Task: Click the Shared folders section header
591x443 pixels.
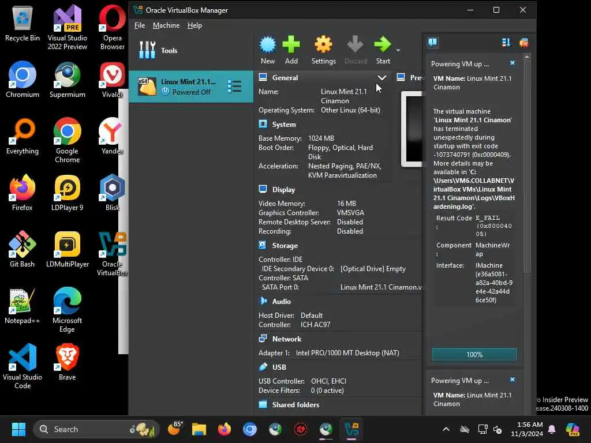Action: (x=295, y=404)
